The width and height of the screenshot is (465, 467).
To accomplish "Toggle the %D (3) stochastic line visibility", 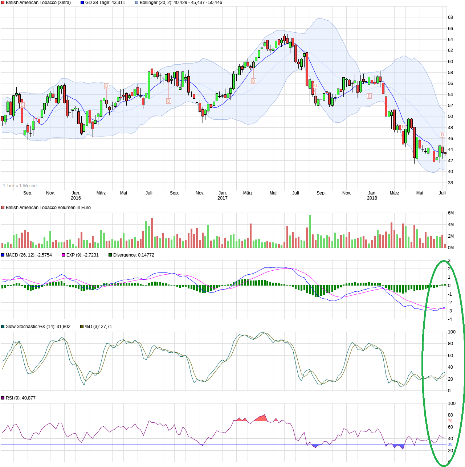I will [x=82, y=327].
